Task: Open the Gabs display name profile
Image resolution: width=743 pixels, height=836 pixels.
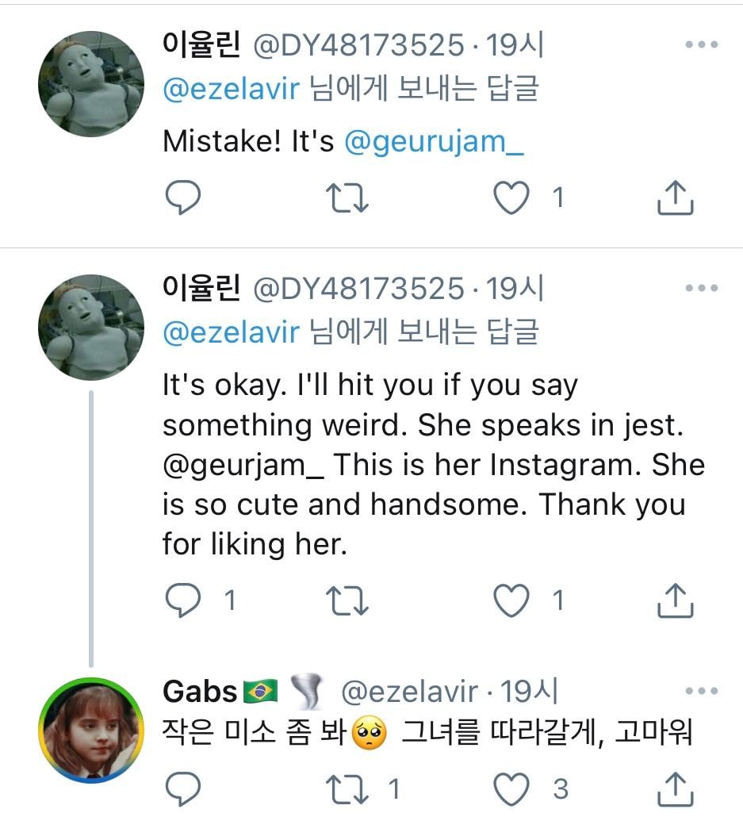Action: click(200, 692)
